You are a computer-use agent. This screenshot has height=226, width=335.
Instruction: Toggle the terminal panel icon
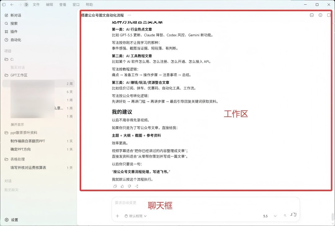tap(312, 15)
